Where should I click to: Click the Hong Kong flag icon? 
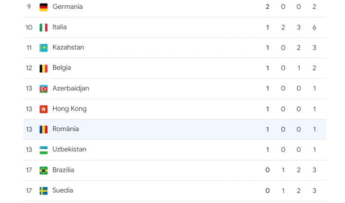click(43, 109)
